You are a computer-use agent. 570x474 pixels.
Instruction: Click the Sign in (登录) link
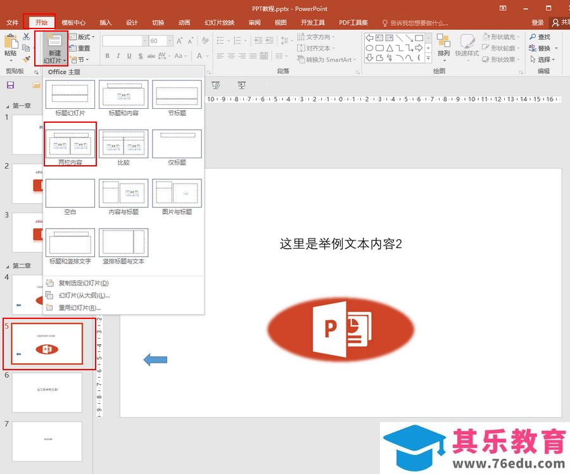point(538,23)
